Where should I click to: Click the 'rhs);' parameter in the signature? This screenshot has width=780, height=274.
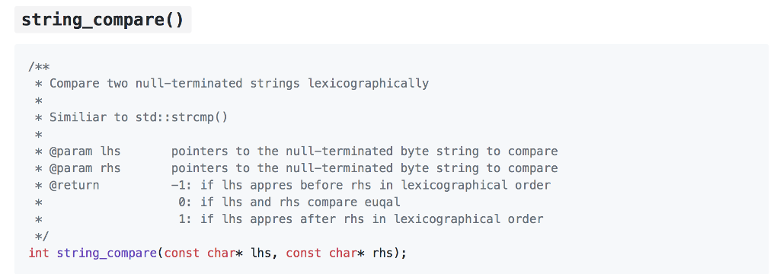pos(390,253)
